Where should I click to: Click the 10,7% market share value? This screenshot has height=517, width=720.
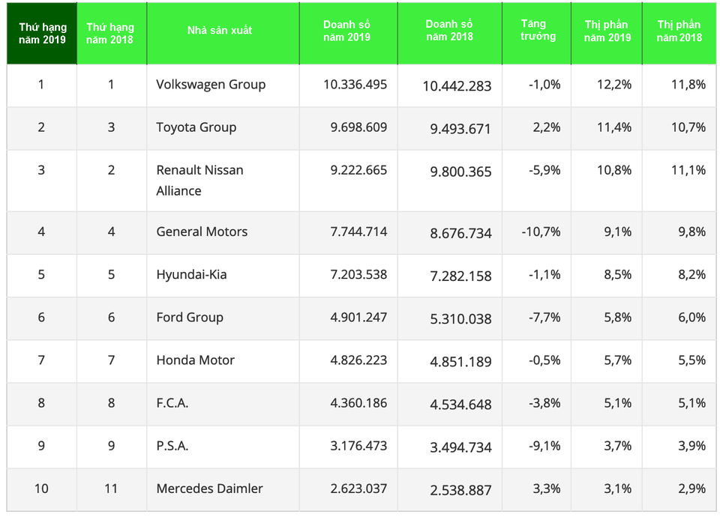click(688, 127)
